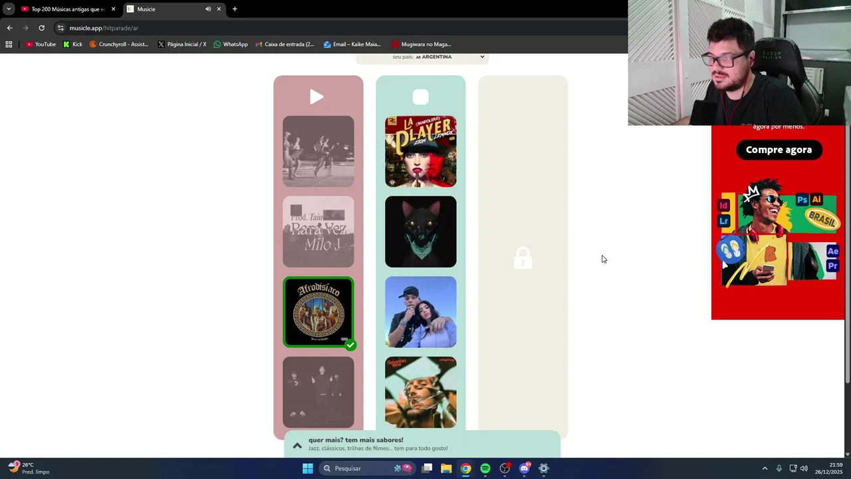851x479 pixels.
Task: Click the Rara Vez Milo J cover
Action: point(318,232)
